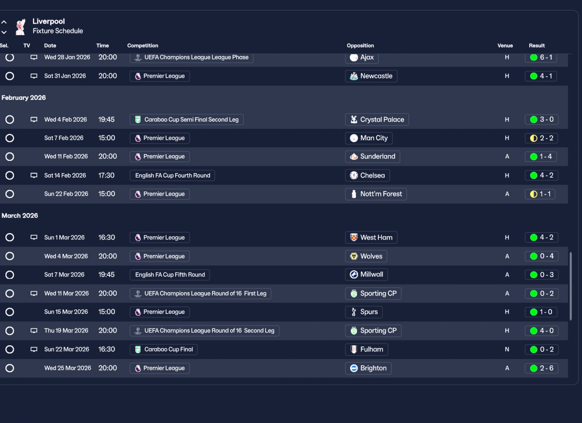Click the Newcastle club badge
Screen dimensions: 582x423
[354, 76]
